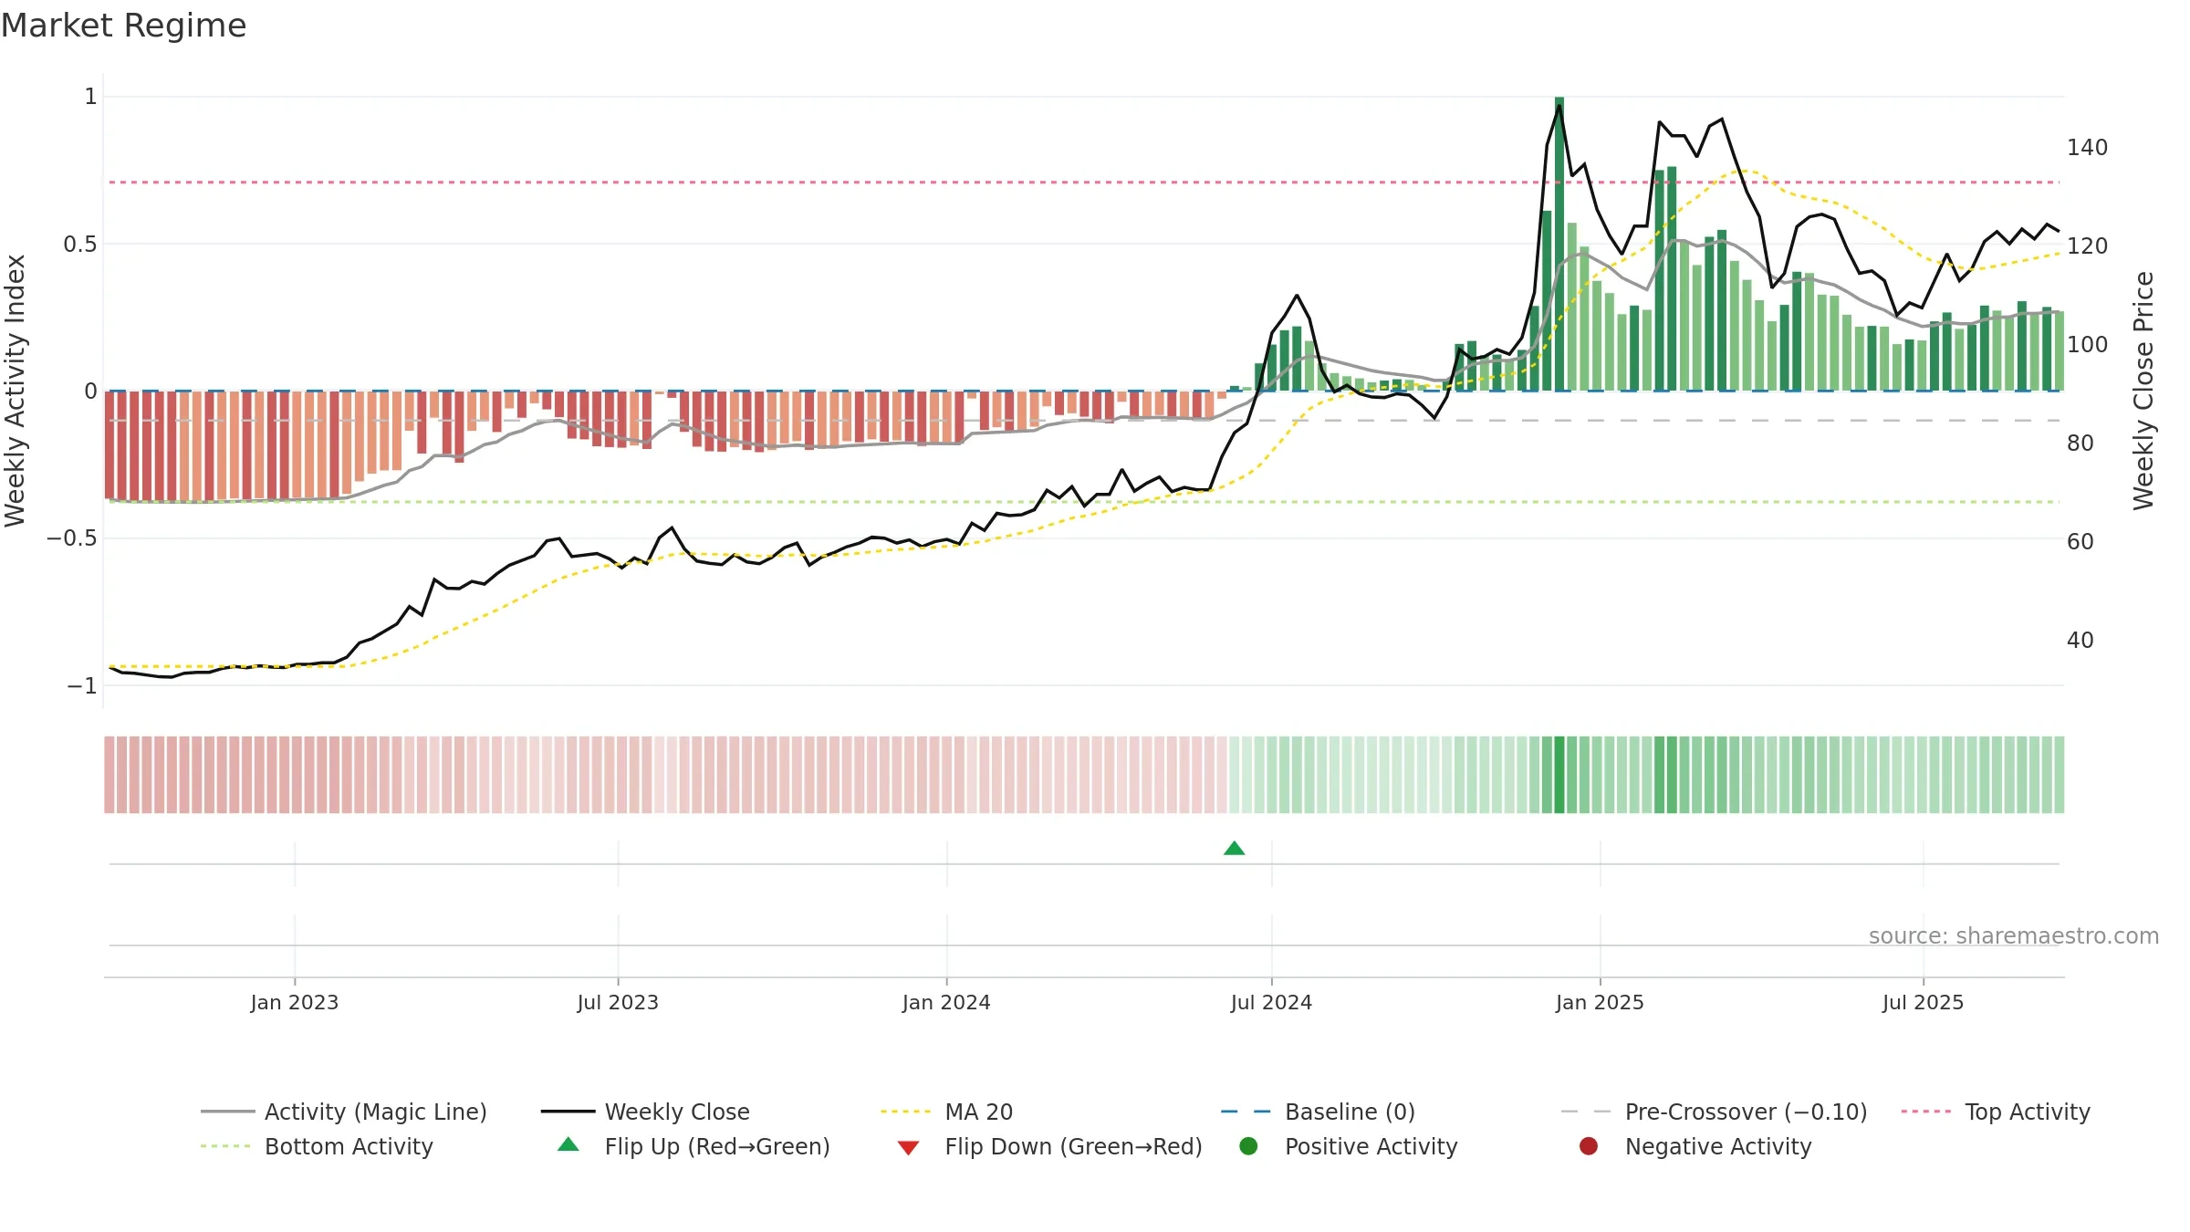
Task: Click the −0.5 activity axis tick label
Action: 72,538
